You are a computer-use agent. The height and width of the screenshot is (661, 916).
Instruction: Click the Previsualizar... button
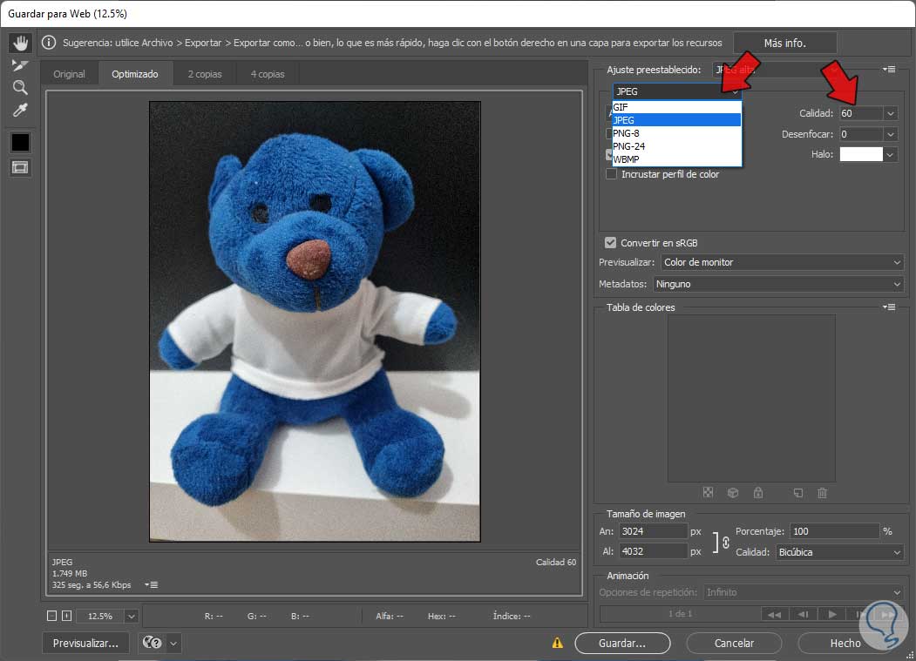click(85, 643)
